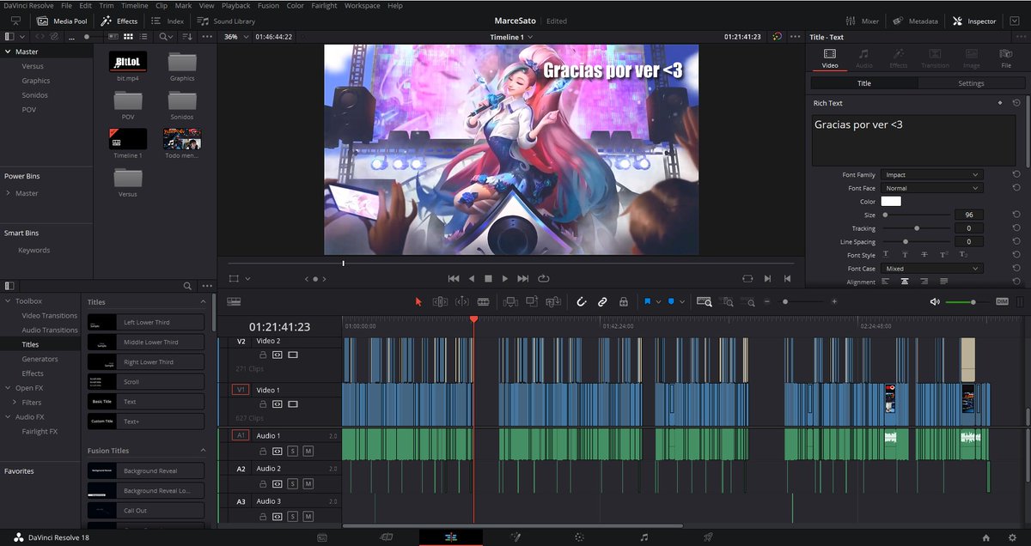Open the Color page icon
The height and width of the screenshot is (546, 1031).
click(x=580, y=537)
